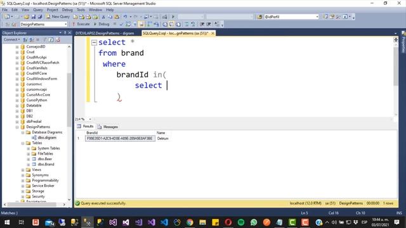Click Uncomment selected lines icon
This screenshot has width=406, height=228.
click(x=193, y=24)
